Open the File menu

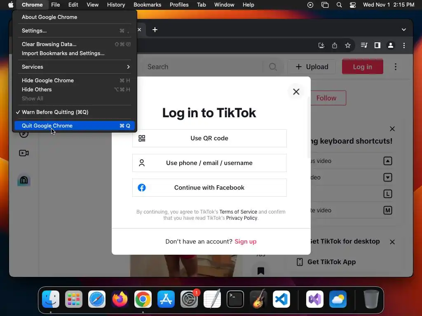point(56,5)
